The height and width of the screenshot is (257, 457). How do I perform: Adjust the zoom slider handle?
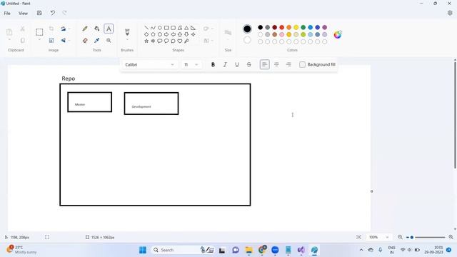pyautogui.click(x=411, y=237)
